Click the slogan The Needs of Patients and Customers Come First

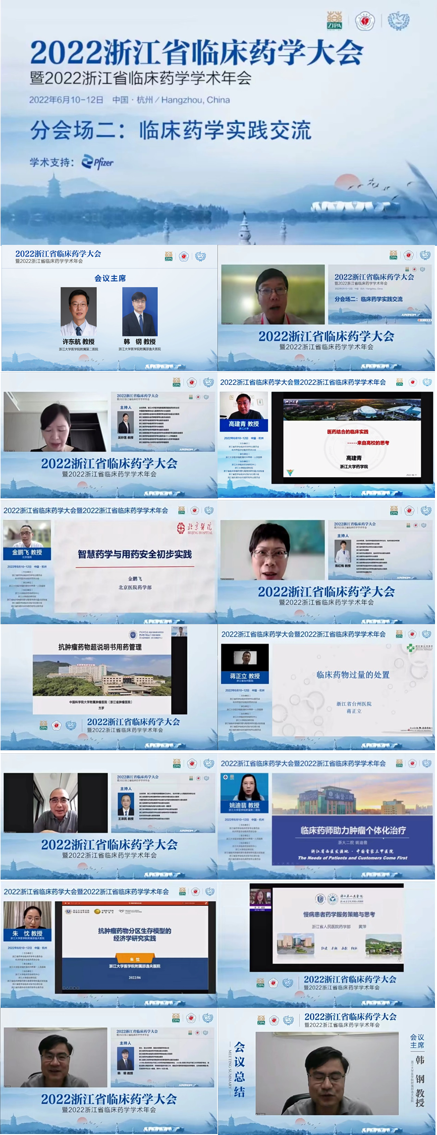pyautogui.click(x=352, y=857)
